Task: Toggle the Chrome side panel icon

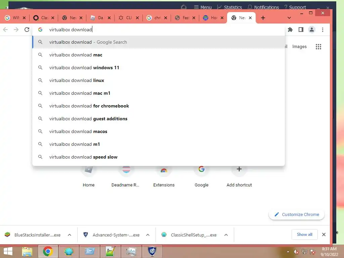Action: point(301,30)
